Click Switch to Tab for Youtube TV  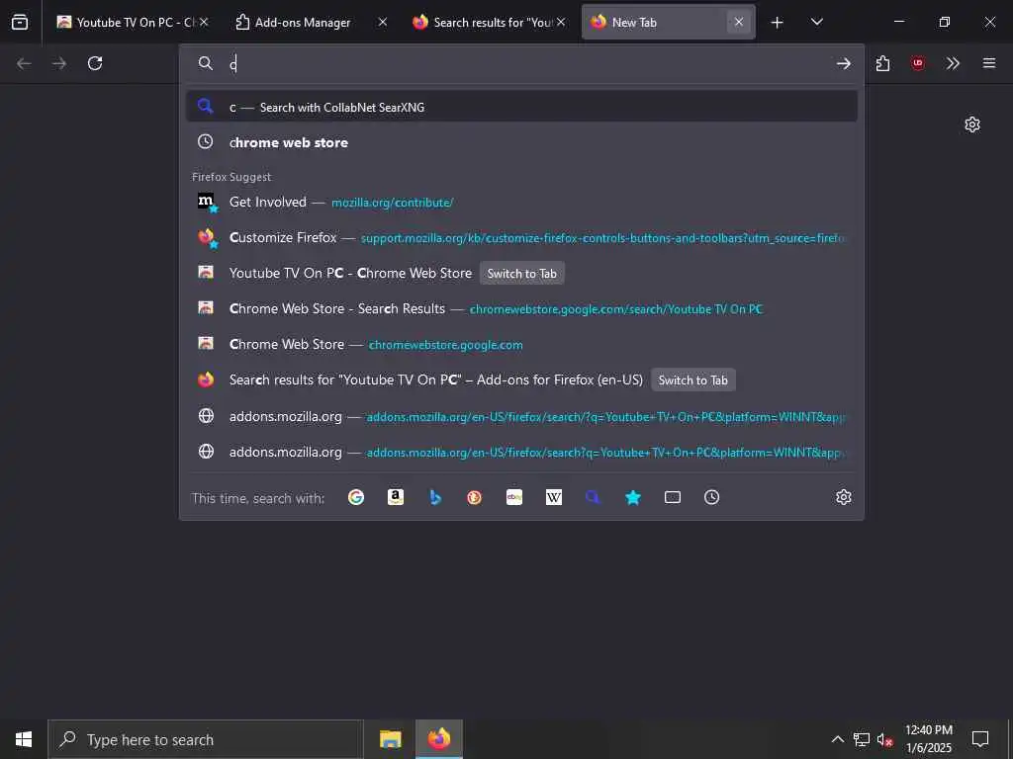(x=521, y=274)
